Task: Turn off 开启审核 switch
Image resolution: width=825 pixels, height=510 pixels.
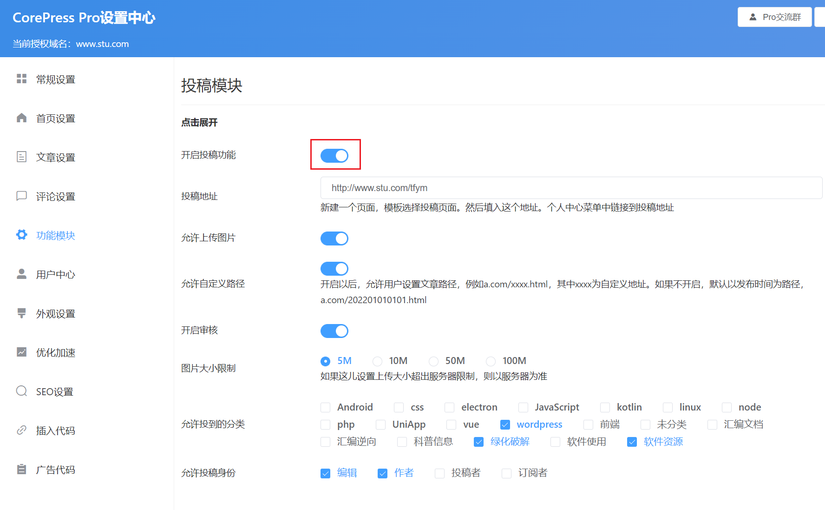Action: click(x=334, y=331)
